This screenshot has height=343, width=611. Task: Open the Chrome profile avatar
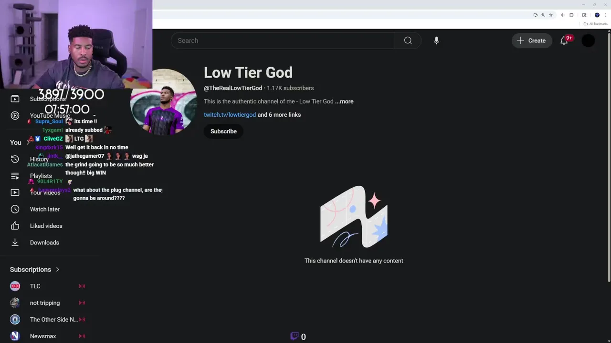(597, 15)
